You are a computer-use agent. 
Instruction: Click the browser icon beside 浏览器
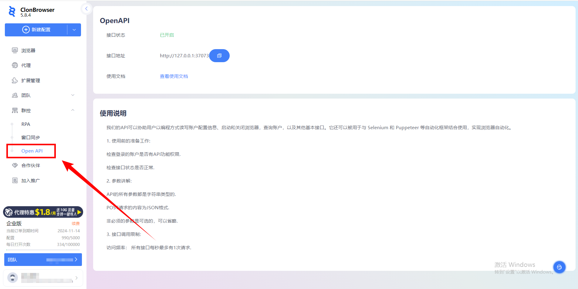(x=15, y=50)
